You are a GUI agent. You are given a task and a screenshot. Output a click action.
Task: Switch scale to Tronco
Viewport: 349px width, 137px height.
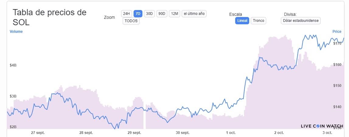point(259,21)
